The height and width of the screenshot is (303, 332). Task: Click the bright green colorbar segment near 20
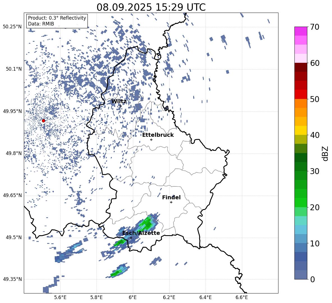pyautogui.click(x=301, y=202)
